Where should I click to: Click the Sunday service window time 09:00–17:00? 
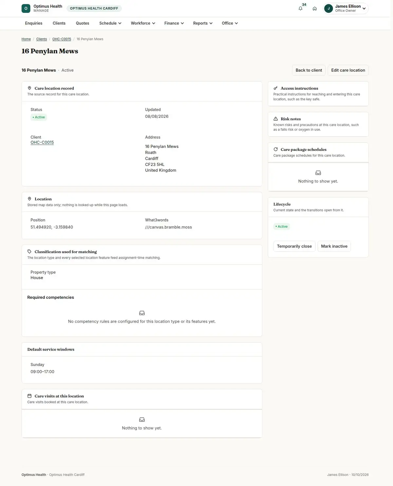[x=43, y=372]
